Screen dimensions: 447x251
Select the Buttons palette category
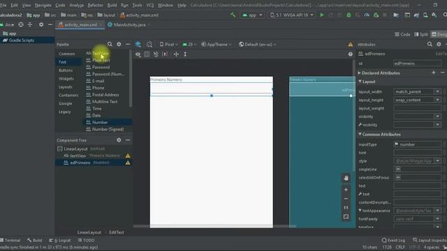tap(66, 70)
